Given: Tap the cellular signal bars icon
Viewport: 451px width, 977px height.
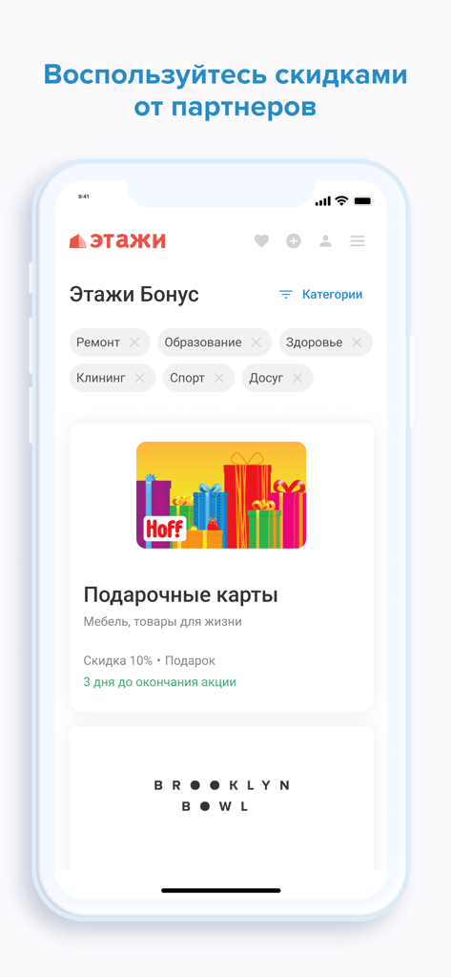Looking at the screenshot, I should (x=322, y=201).
